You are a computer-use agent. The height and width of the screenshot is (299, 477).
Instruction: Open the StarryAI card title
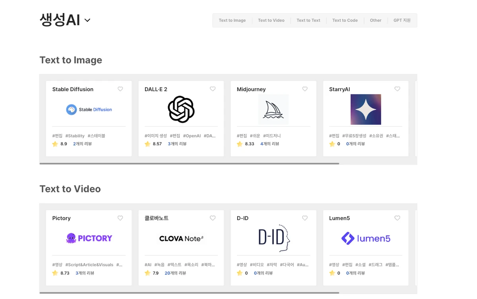click(339, 89)
